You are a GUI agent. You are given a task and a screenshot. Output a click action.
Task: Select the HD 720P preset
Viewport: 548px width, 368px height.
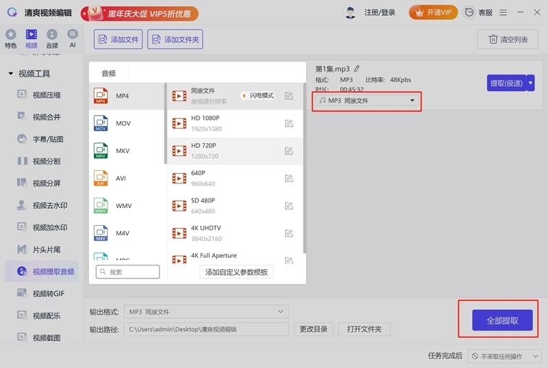[x=235, y=151]
